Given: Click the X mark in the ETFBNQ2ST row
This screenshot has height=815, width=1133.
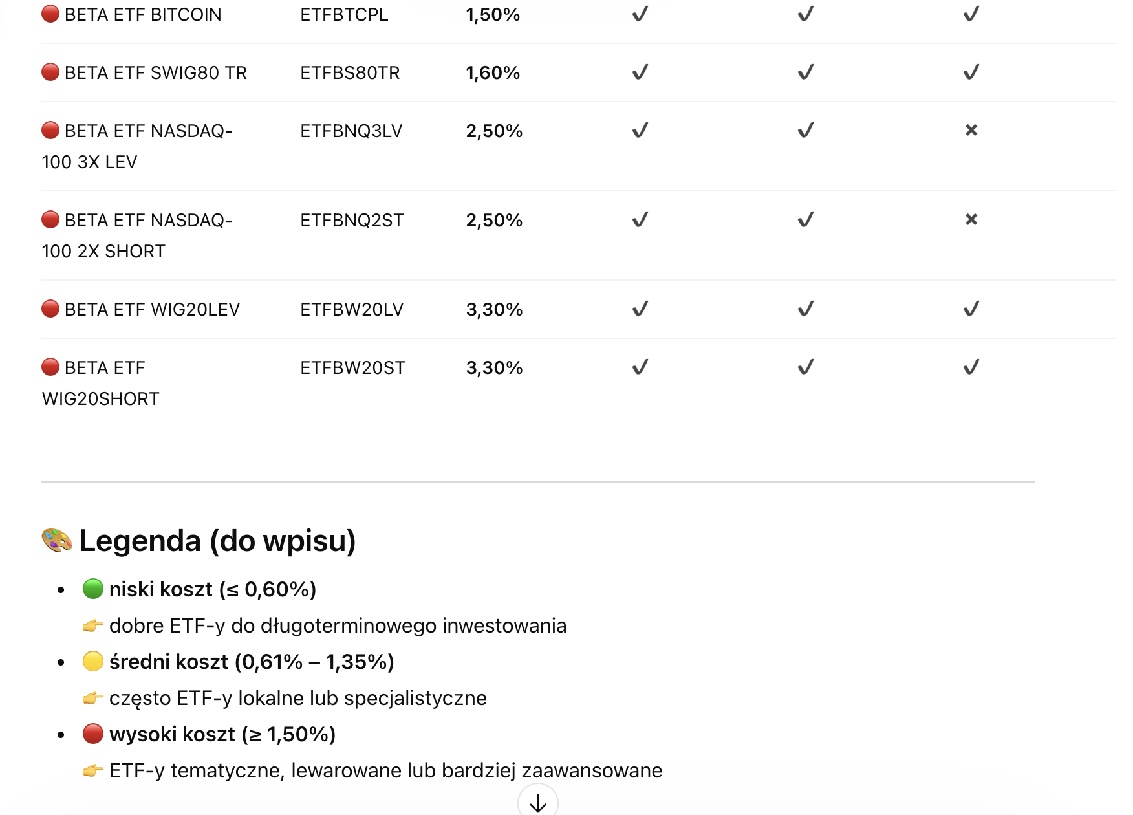Looking at the screenshot, I should click(971, 220).
